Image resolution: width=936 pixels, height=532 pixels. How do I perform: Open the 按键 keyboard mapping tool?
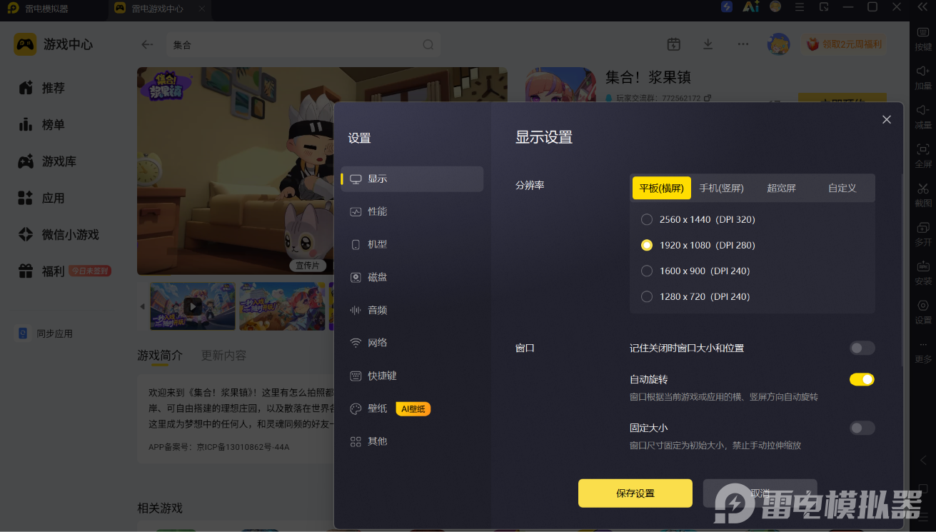(923, 37)
